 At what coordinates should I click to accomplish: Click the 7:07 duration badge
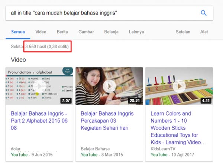66,101
